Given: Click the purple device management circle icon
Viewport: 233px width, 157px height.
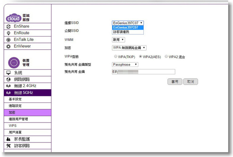Looking at the screenshot, I should [14, 63].
